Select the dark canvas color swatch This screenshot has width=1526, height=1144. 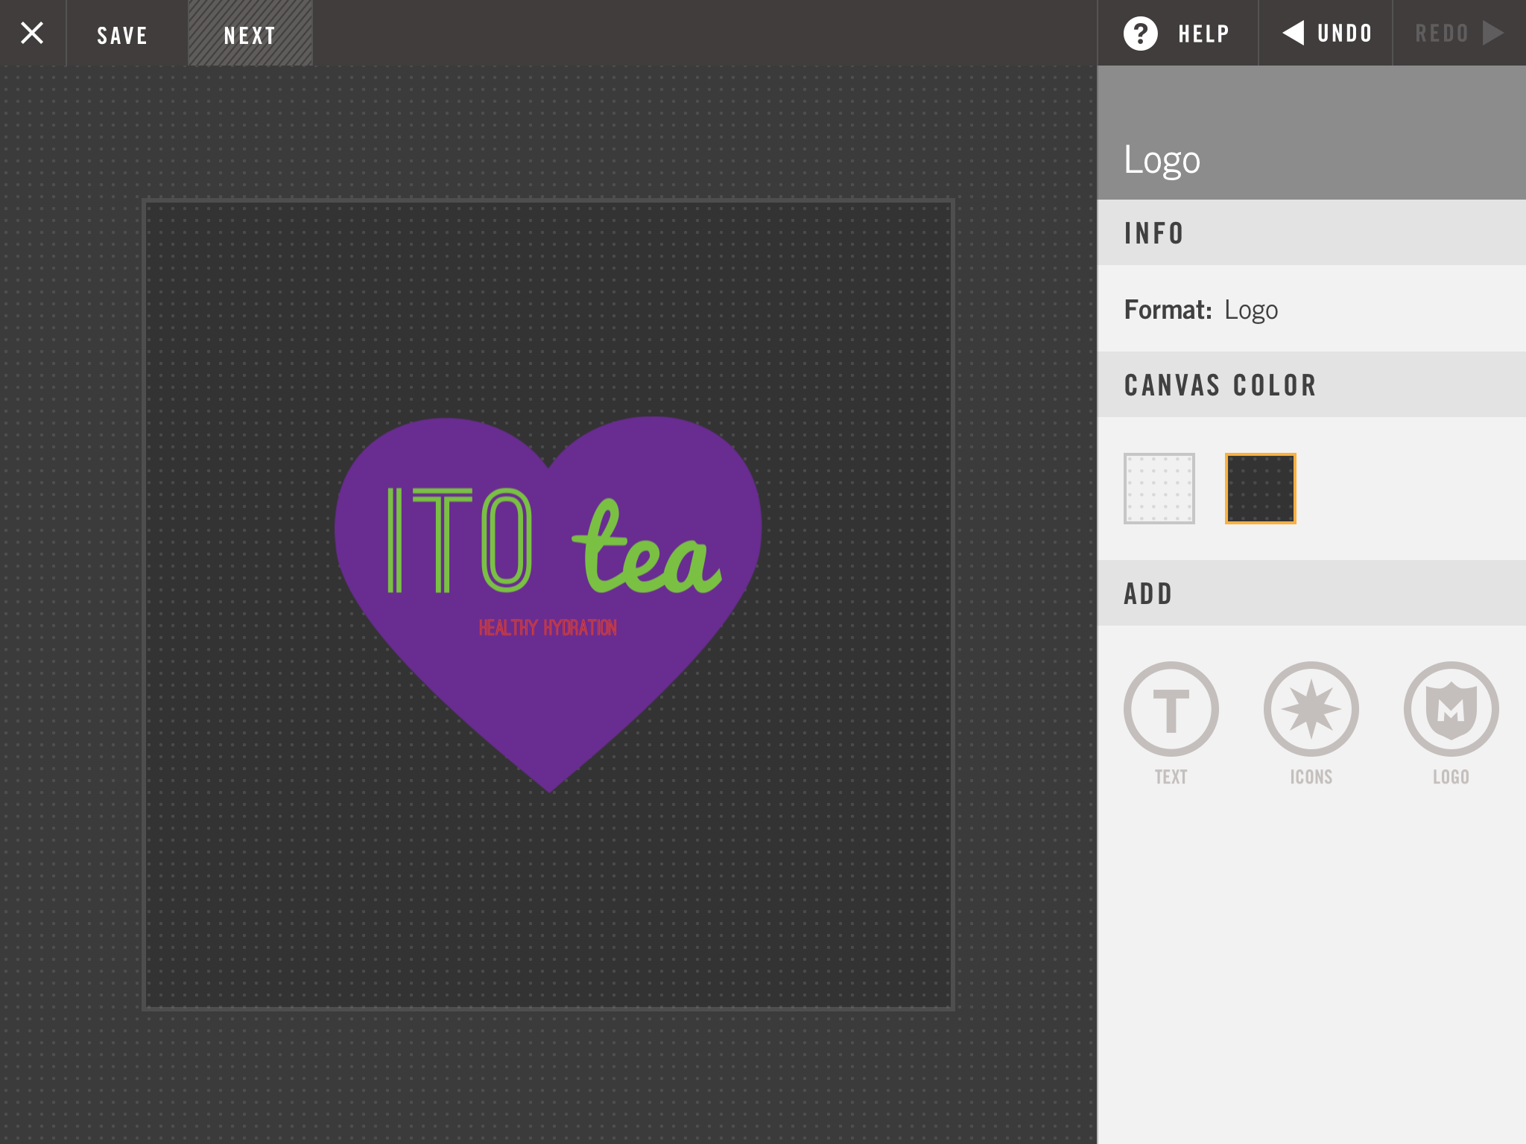1260,489
